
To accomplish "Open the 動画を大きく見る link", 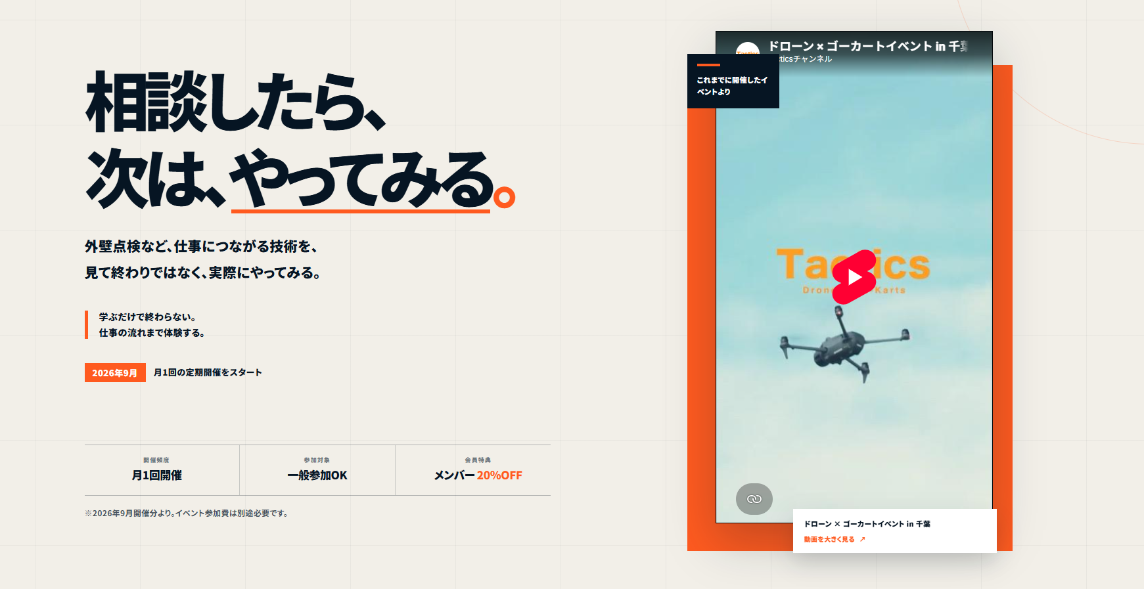I will [x=829, y=539].
